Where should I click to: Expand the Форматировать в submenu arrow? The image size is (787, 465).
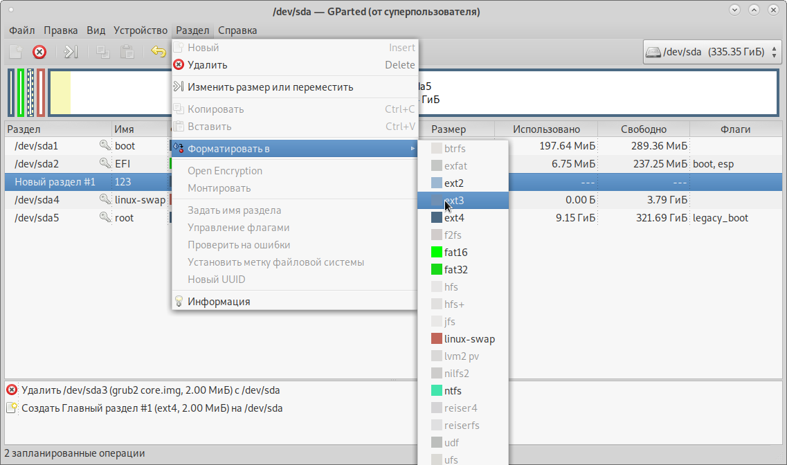[x=413, y=149]
